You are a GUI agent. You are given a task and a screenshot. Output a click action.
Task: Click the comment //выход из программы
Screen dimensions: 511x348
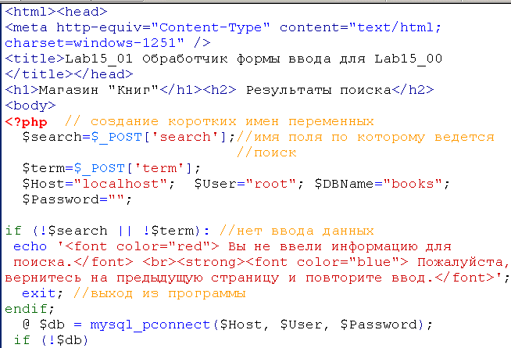tap(159, 293)
